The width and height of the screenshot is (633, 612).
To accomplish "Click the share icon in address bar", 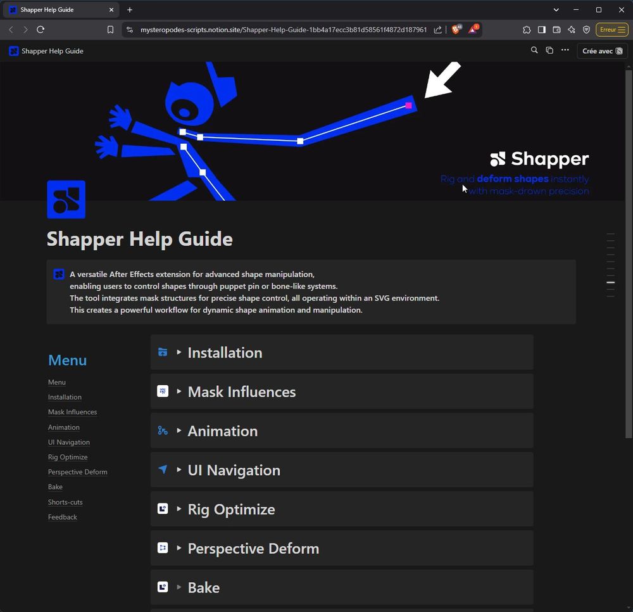I will (437, 30).
